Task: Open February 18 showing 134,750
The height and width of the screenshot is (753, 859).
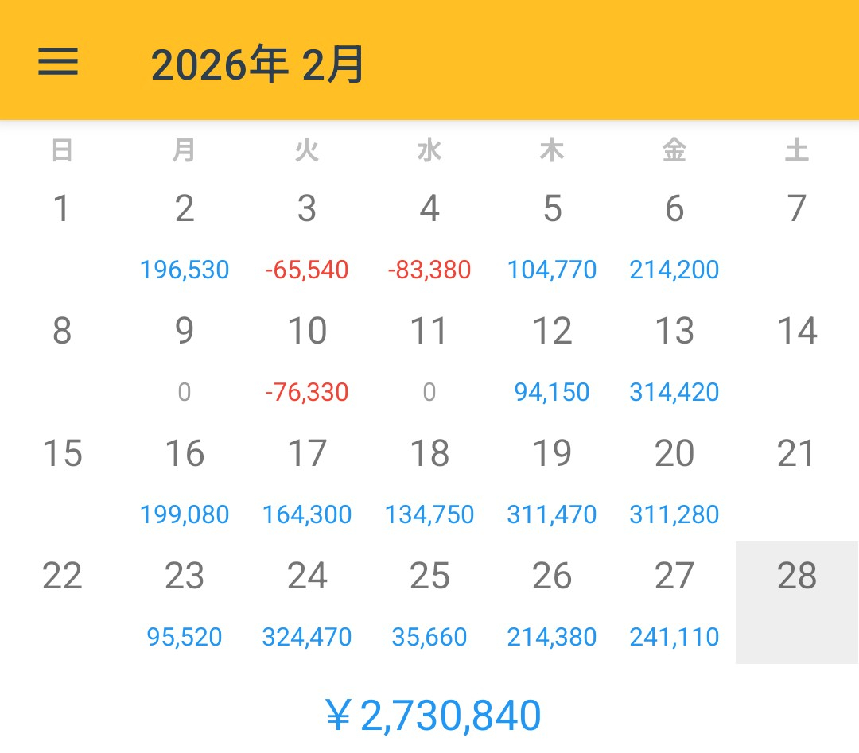Action: coord(430,514)
